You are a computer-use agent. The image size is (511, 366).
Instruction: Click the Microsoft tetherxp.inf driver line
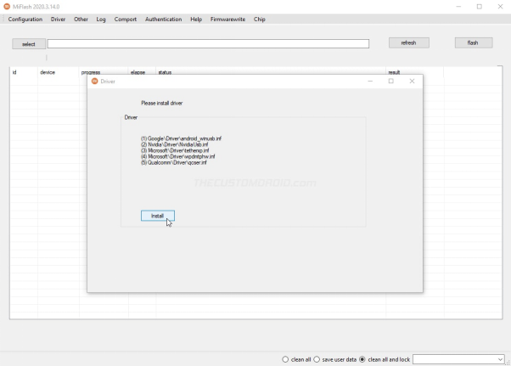point(175,150)
